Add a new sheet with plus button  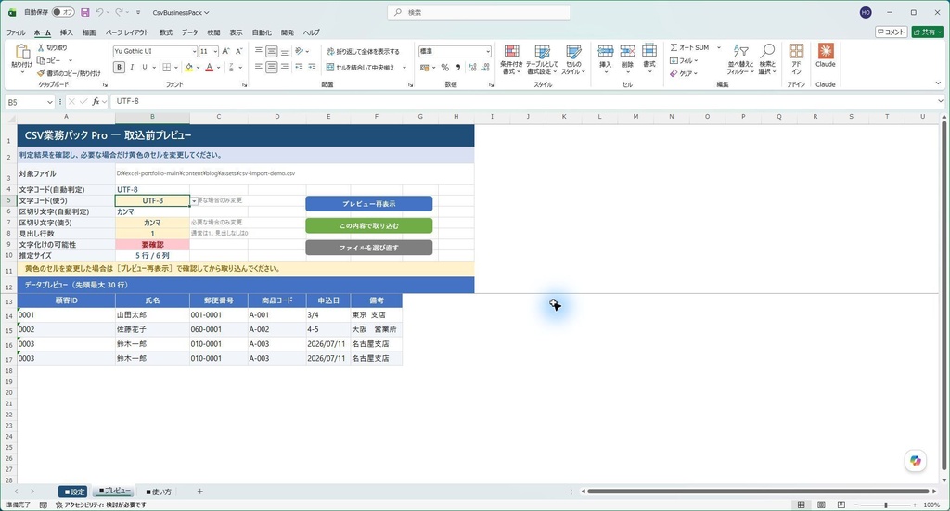click(200, 491)
